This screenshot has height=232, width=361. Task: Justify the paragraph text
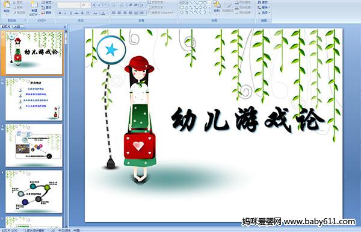point(131,13)
